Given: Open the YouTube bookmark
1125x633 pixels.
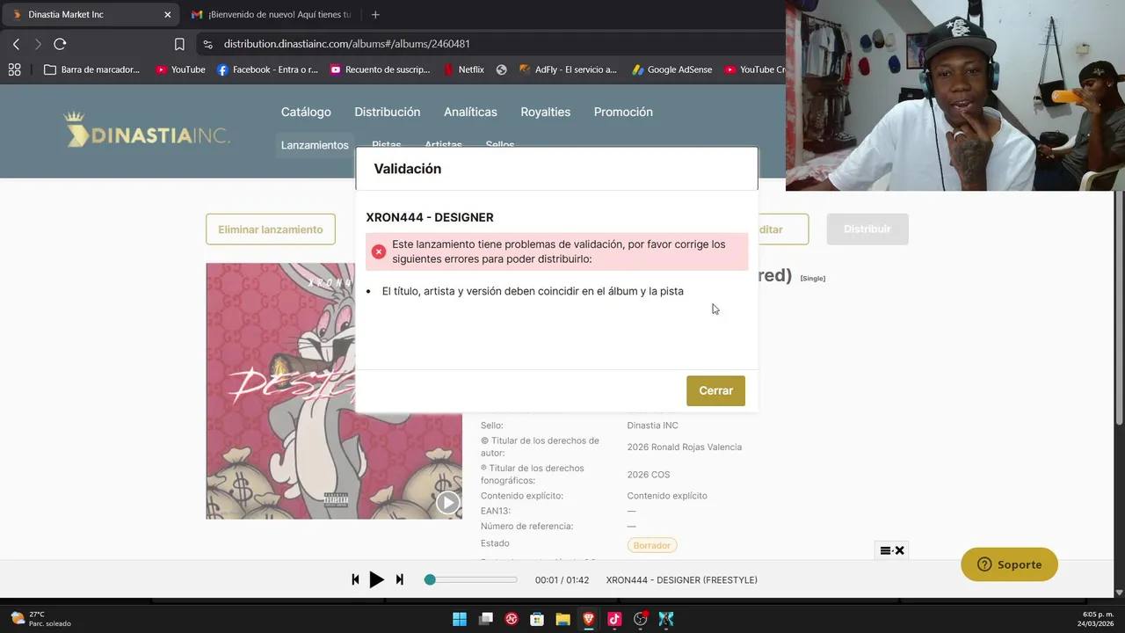Looking at the screenshot, I should pos(180,69).
